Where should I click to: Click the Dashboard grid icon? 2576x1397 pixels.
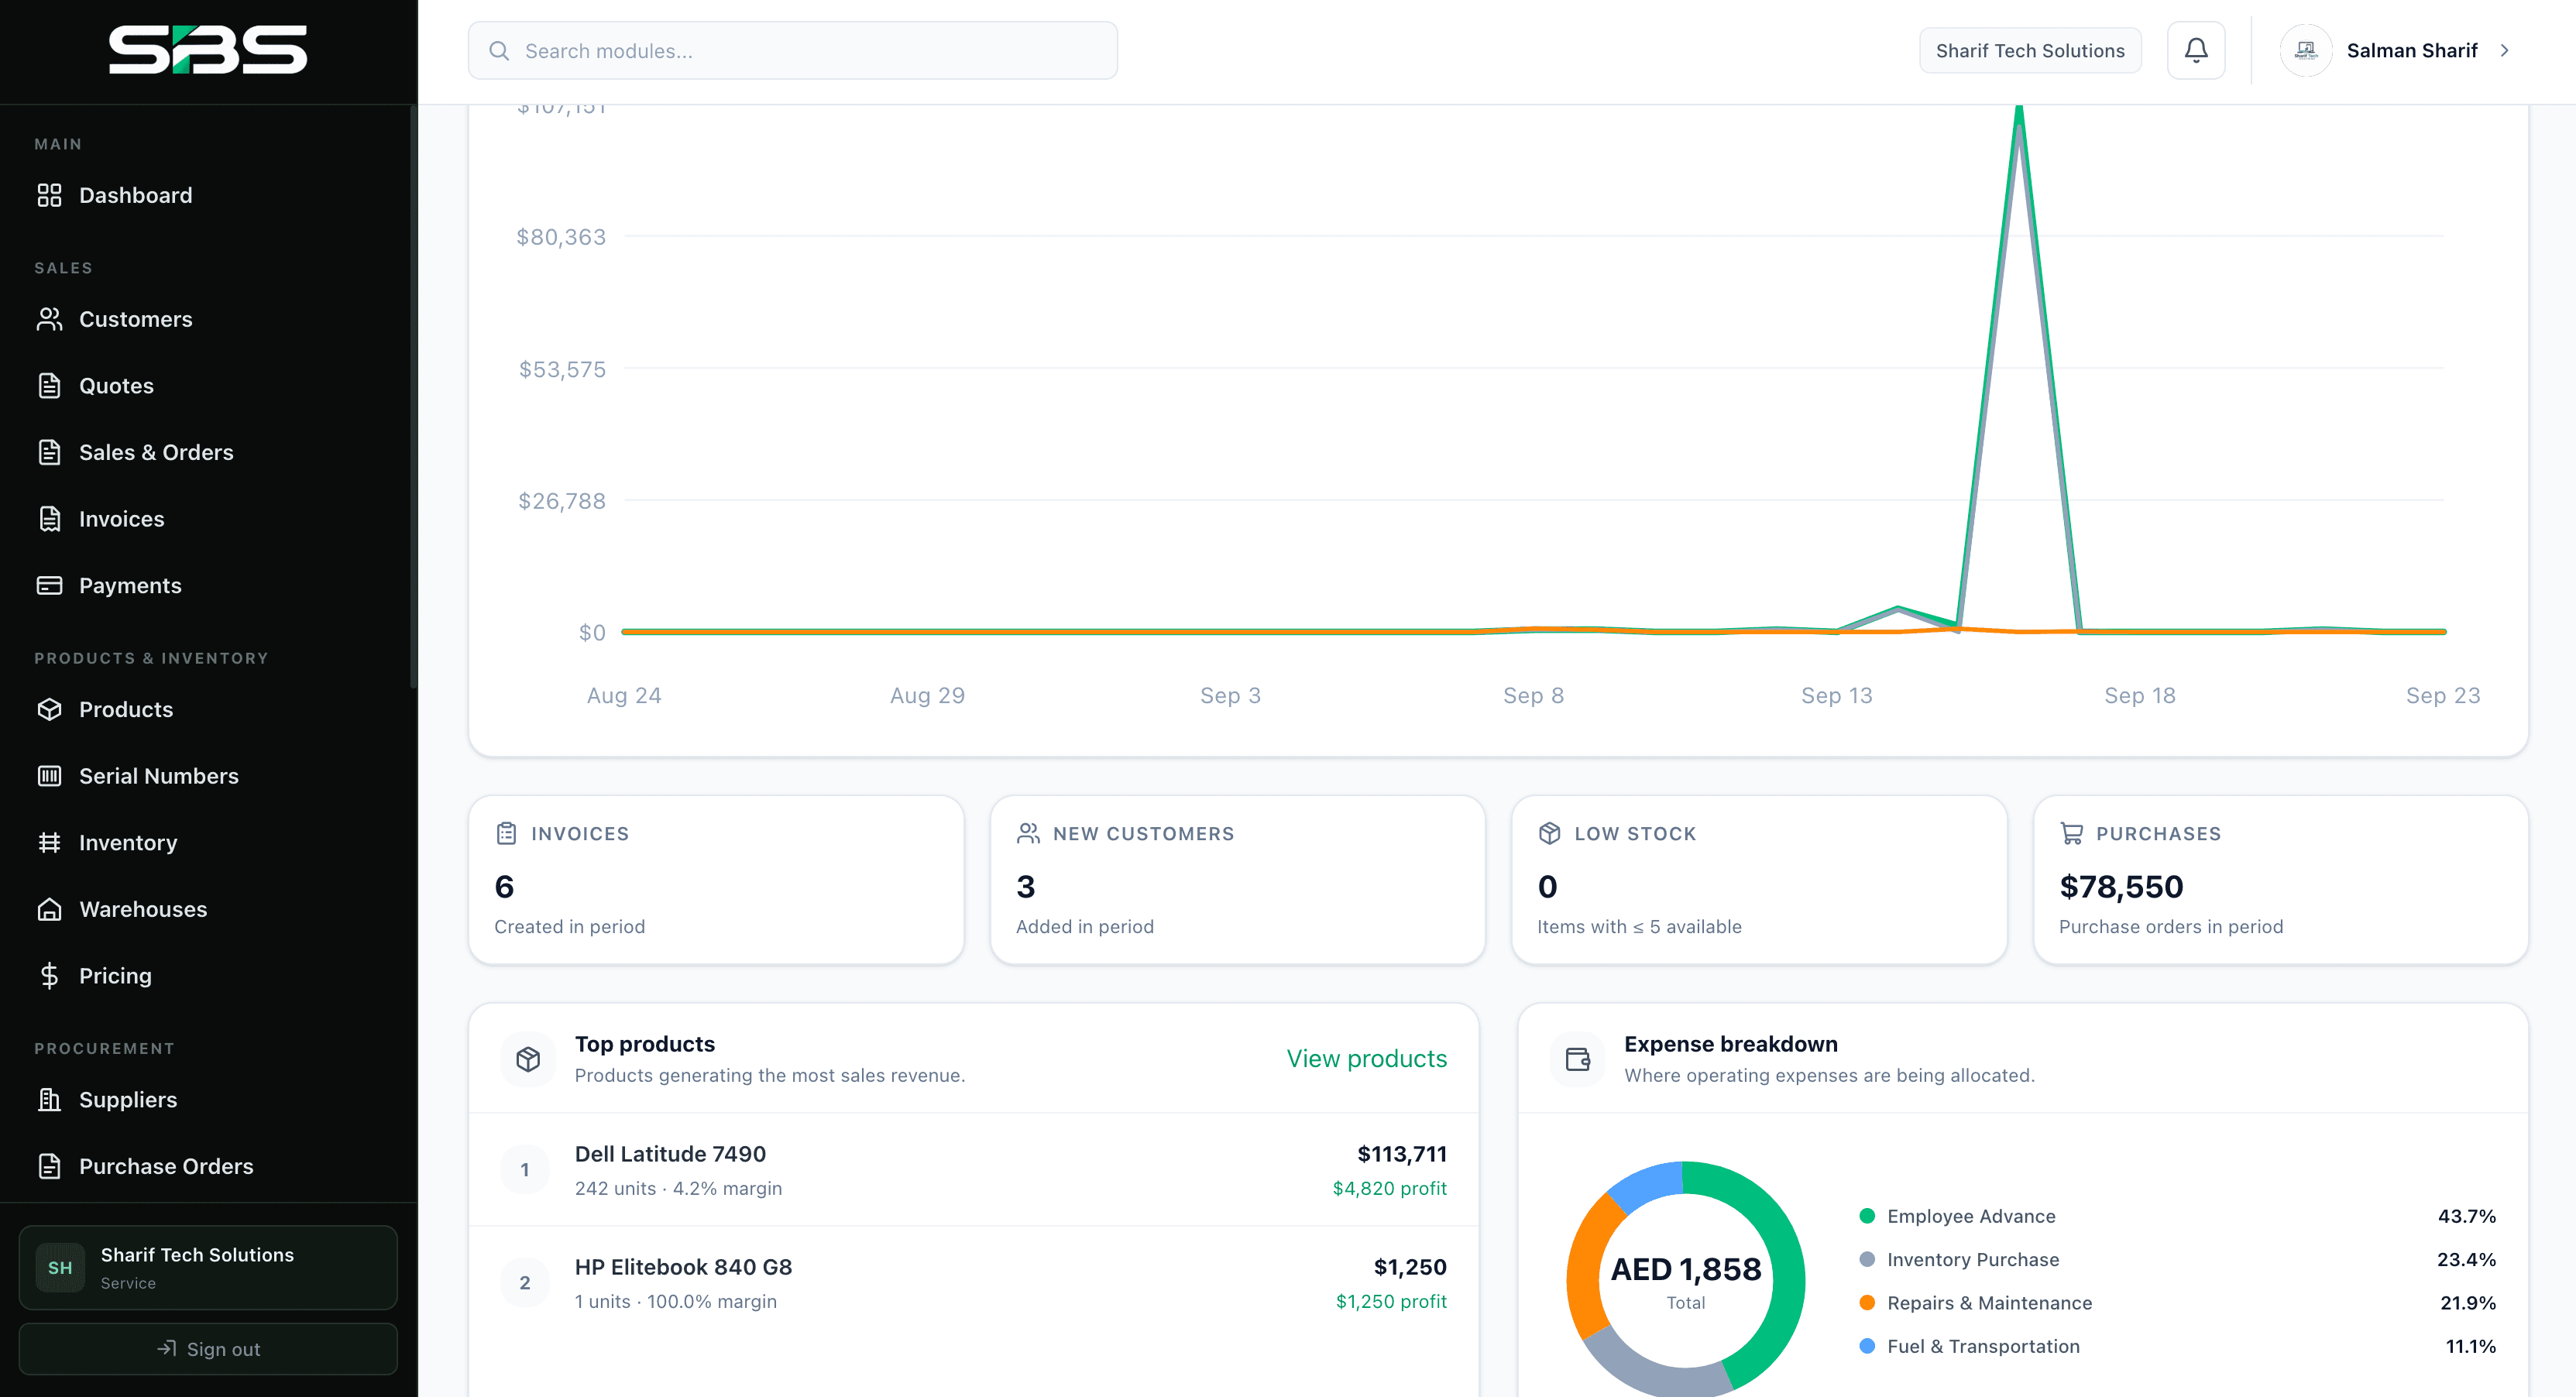pos(49,195)
